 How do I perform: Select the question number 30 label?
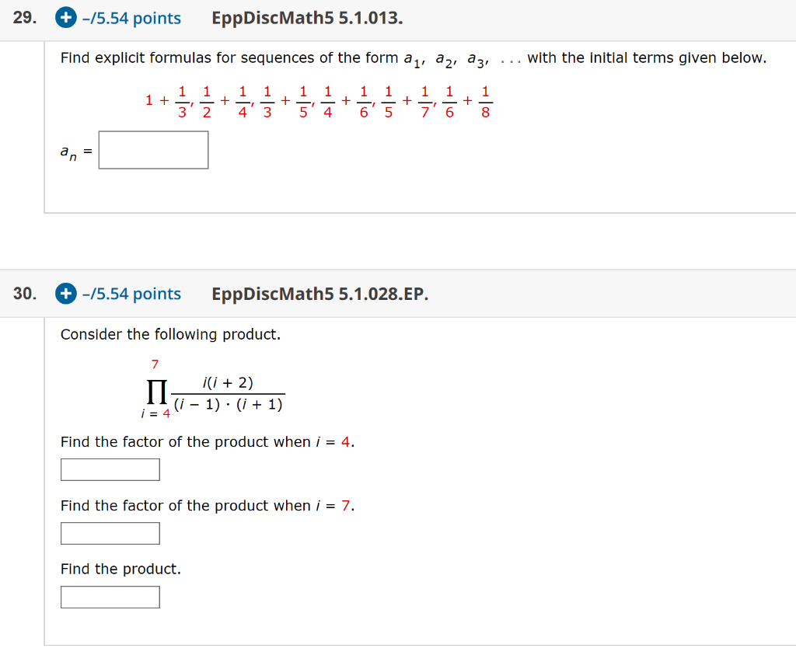[x=23, y=294]
